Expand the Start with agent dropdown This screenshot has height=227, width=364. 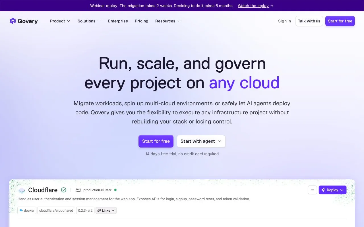click(201, 141)
